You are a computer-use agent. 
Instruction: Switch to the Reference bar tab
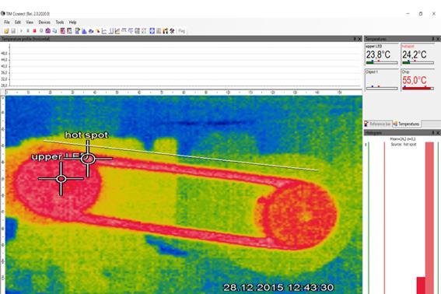click(x=378, y=124)
